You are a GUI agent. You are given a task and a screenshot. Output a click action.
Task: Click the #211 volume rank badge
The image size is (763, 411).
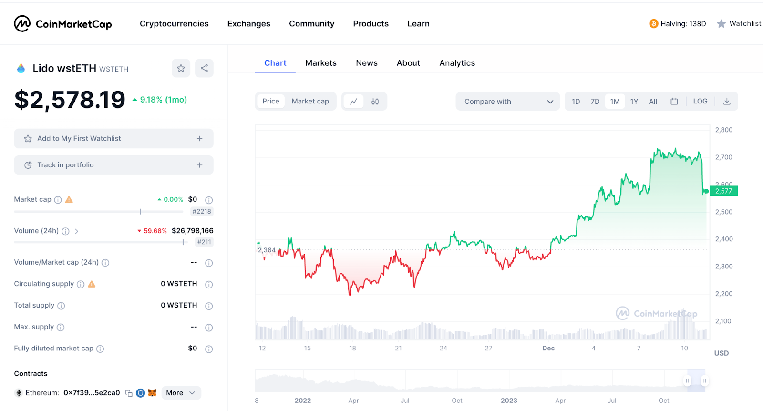[x=204, y=242]
